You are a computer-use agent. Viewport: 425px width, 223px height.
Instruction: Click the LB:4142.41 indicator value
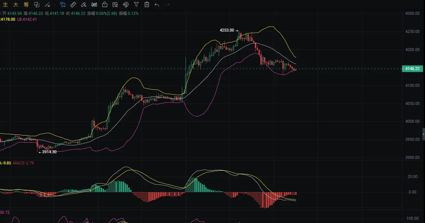click(x=26, y=19)
